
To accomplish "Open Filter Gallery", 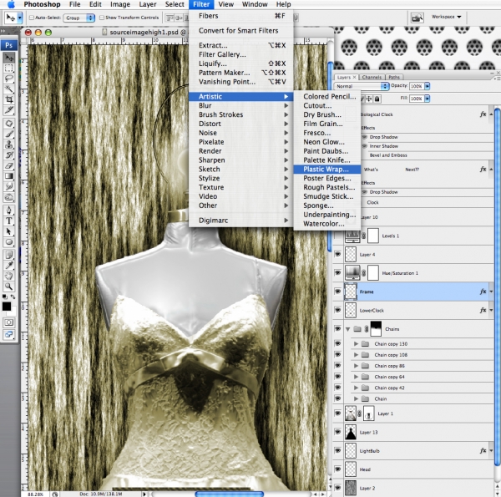I will click(240, 54).
